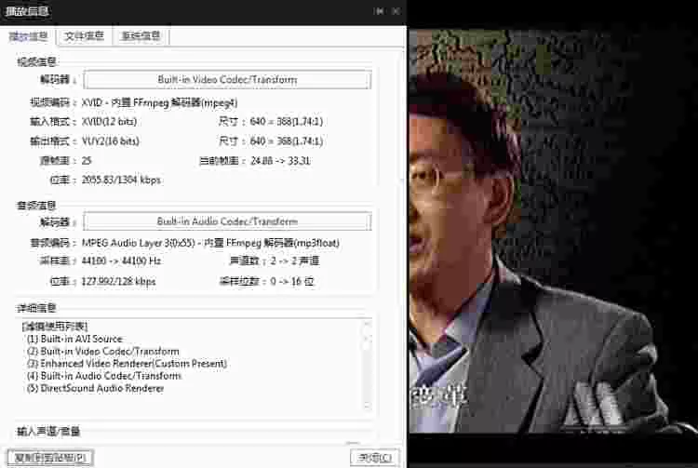Switch to the 系统信息 tab
This screenshot has width=698, height=468.
(141, 36)
